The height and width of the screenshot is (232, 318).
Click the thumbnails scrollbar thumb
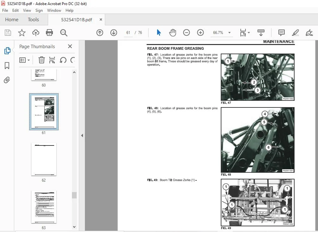click(x=74, y=195)
